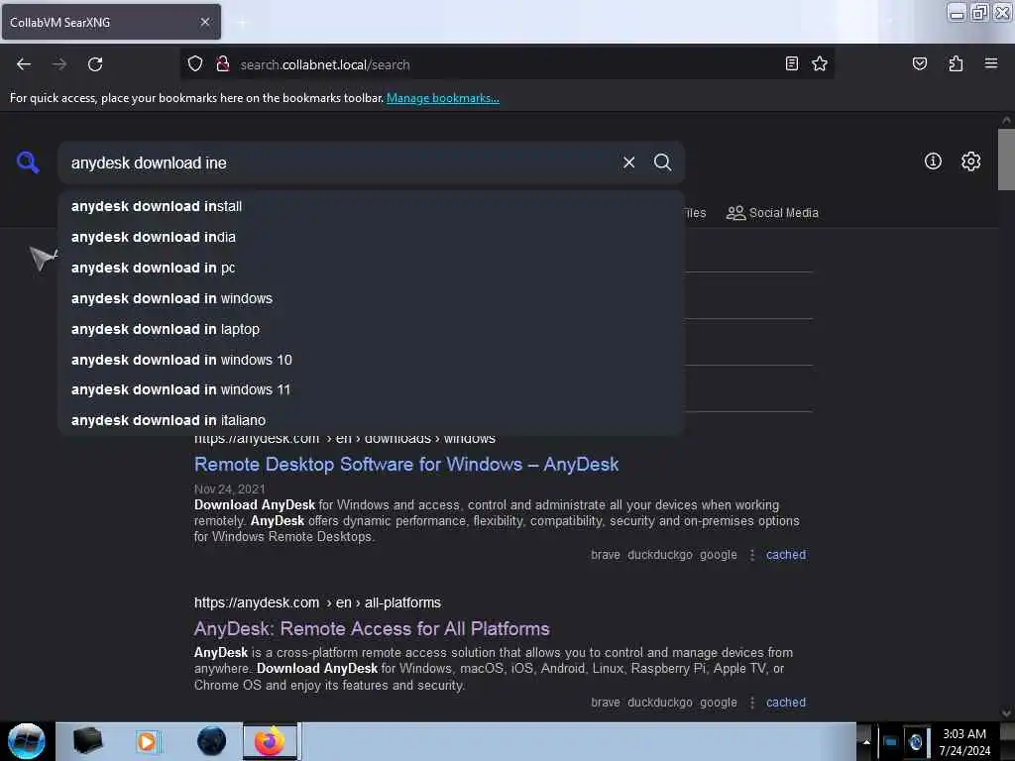The height and width of the screenshot is (761, 1015).
Task: Open cached link for the Windows result
Action: click(x=786, y=555)
